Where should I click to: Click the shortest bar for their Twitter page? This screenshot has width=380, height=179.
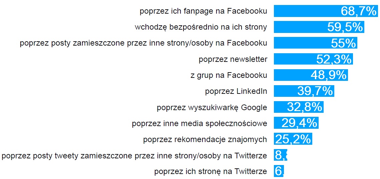(x=279, y=171)
